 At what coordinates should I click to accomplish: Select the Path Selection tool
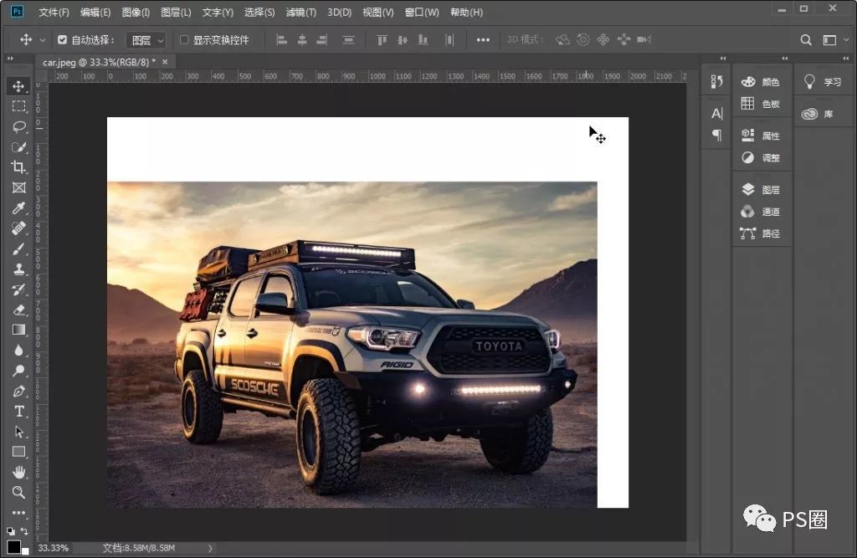[18, 431]
